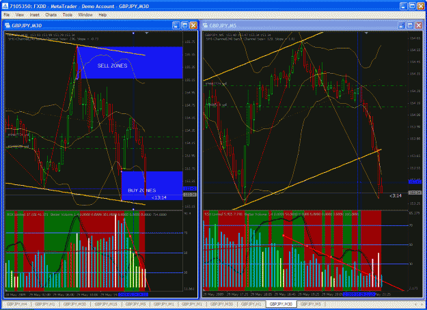The height and width of the screenshot is (310, 427).
Task: Click the GBPJPY,M30 chart window icon
Action: pyautogui.click(x=8, y=25)
